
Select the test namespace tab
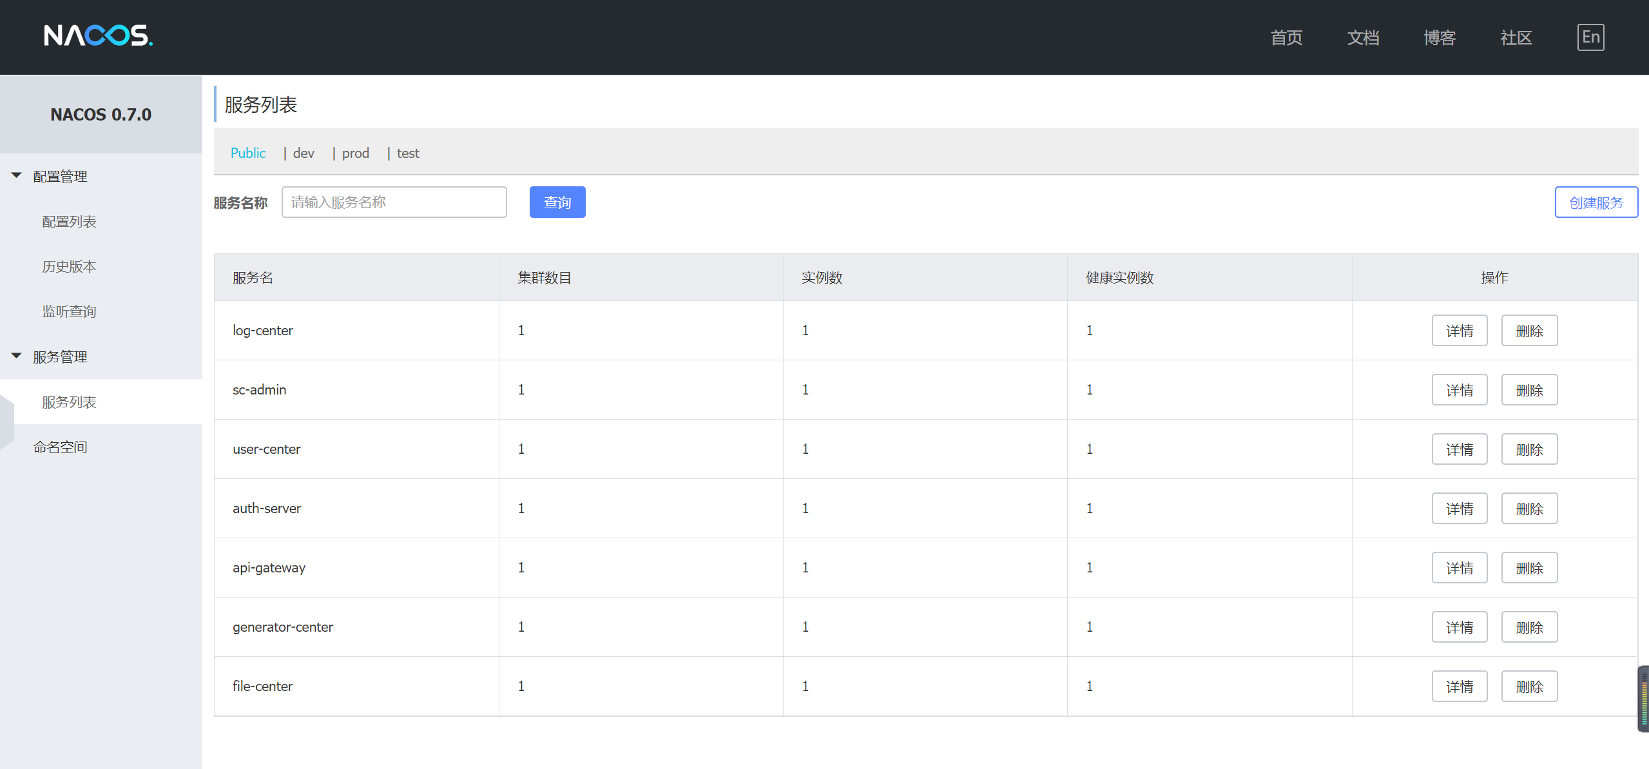(x=408, y=153)
